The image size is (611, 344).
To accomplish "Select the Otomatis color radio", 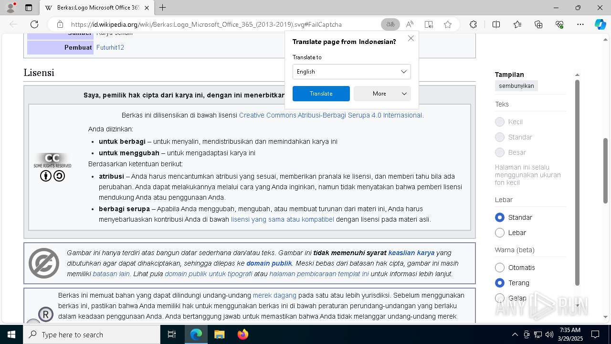I will tap(500, 268).
